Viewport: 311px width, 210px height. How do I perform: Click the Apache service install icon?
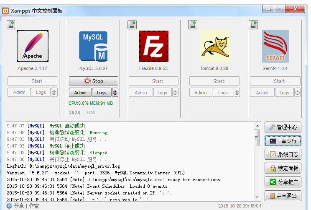[11, 25]
